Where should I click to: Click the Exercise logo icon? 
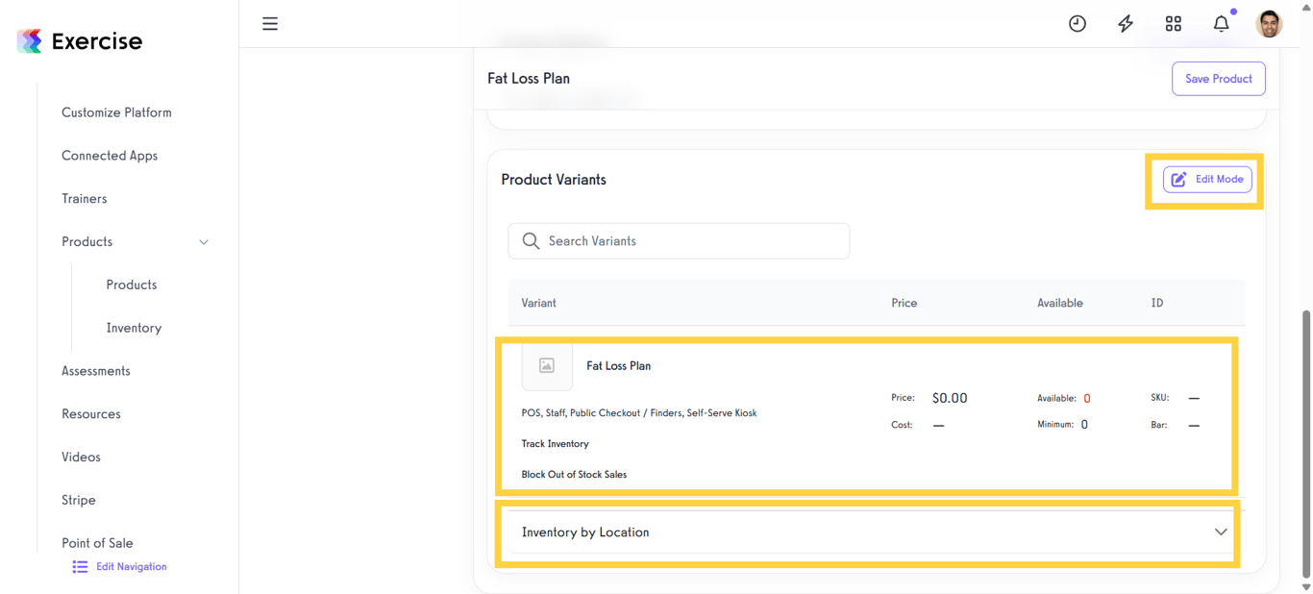click(30, 40)
